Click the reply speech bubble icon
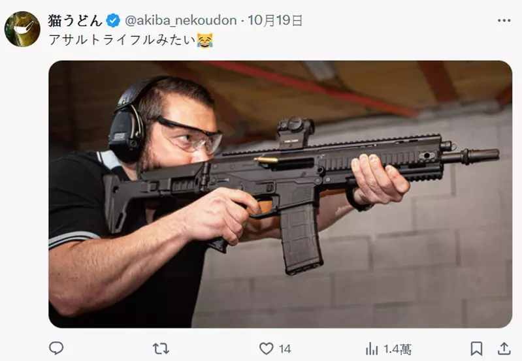522x361 pixels. [56, 349]
